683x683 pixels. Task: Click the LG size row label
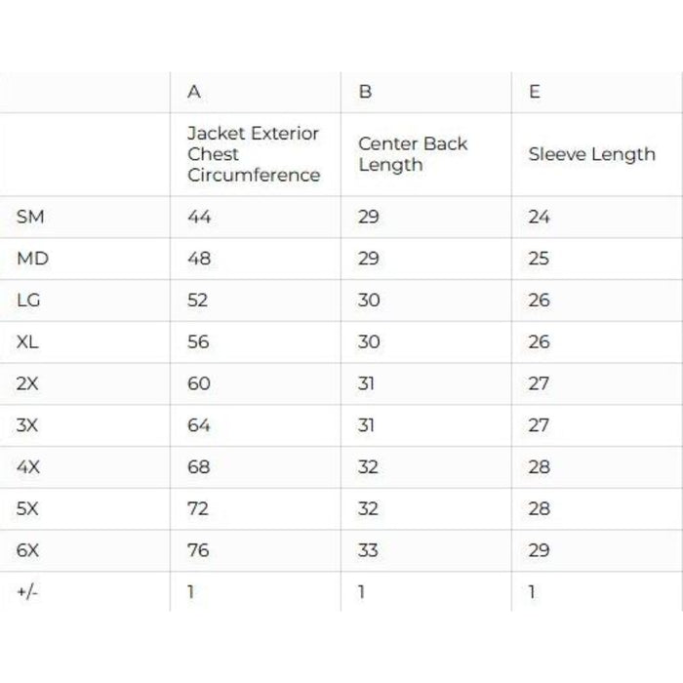28,301
